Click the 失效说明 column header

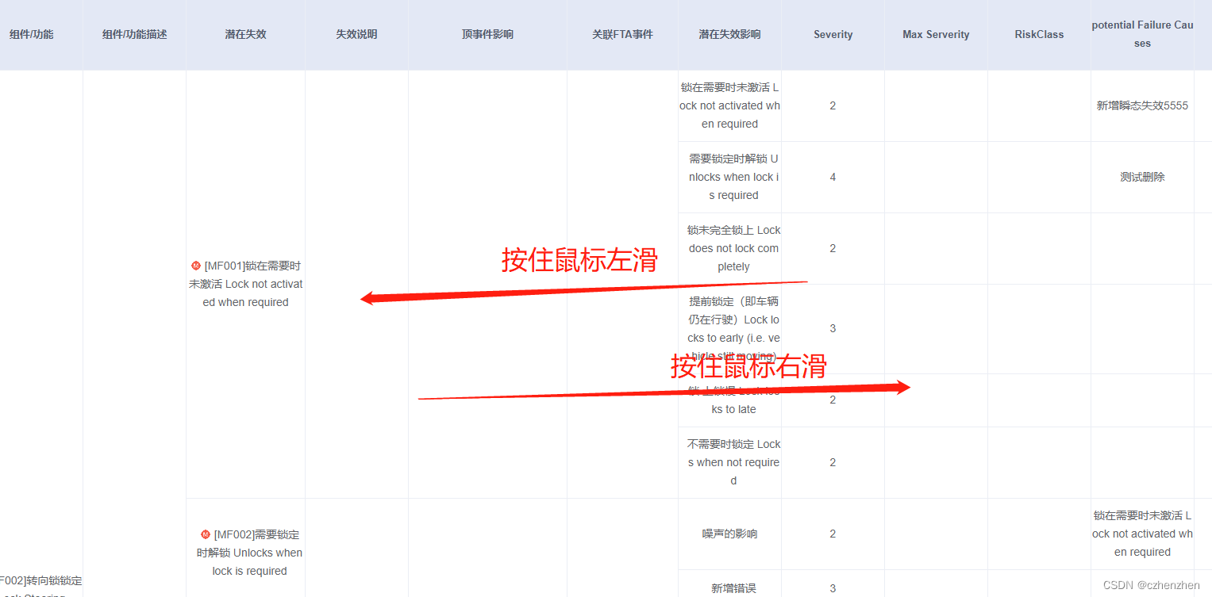pyautogui.click(x=357, y=35)
